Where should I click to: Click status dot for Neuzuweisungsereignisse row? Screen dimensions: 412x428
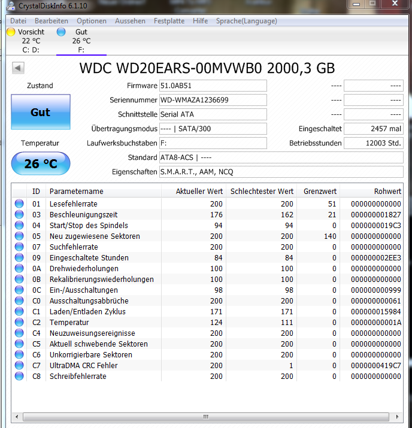coord(19,333)
